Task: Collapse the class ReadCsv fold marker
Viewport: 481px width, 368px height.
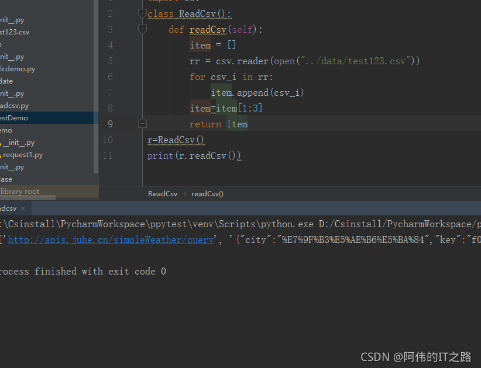Action: [142, 13]
